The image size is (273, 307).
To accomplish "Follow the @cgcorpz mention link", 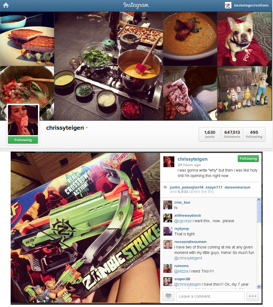I will [x=183, y=221].
